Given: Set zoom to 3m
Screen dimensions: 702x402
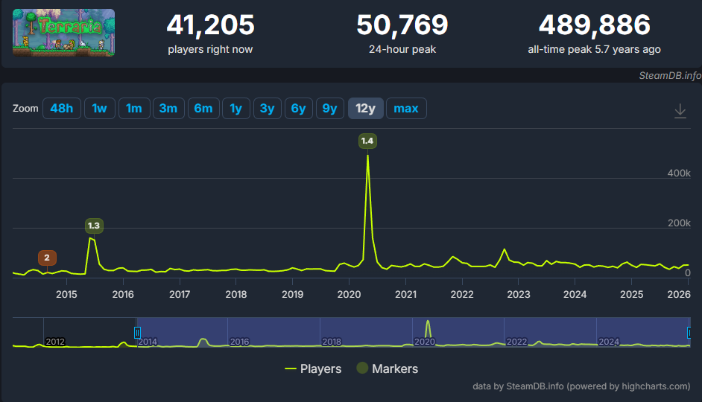Looking at the screenshot, I should pyautogui.click(x=168, y=108).
